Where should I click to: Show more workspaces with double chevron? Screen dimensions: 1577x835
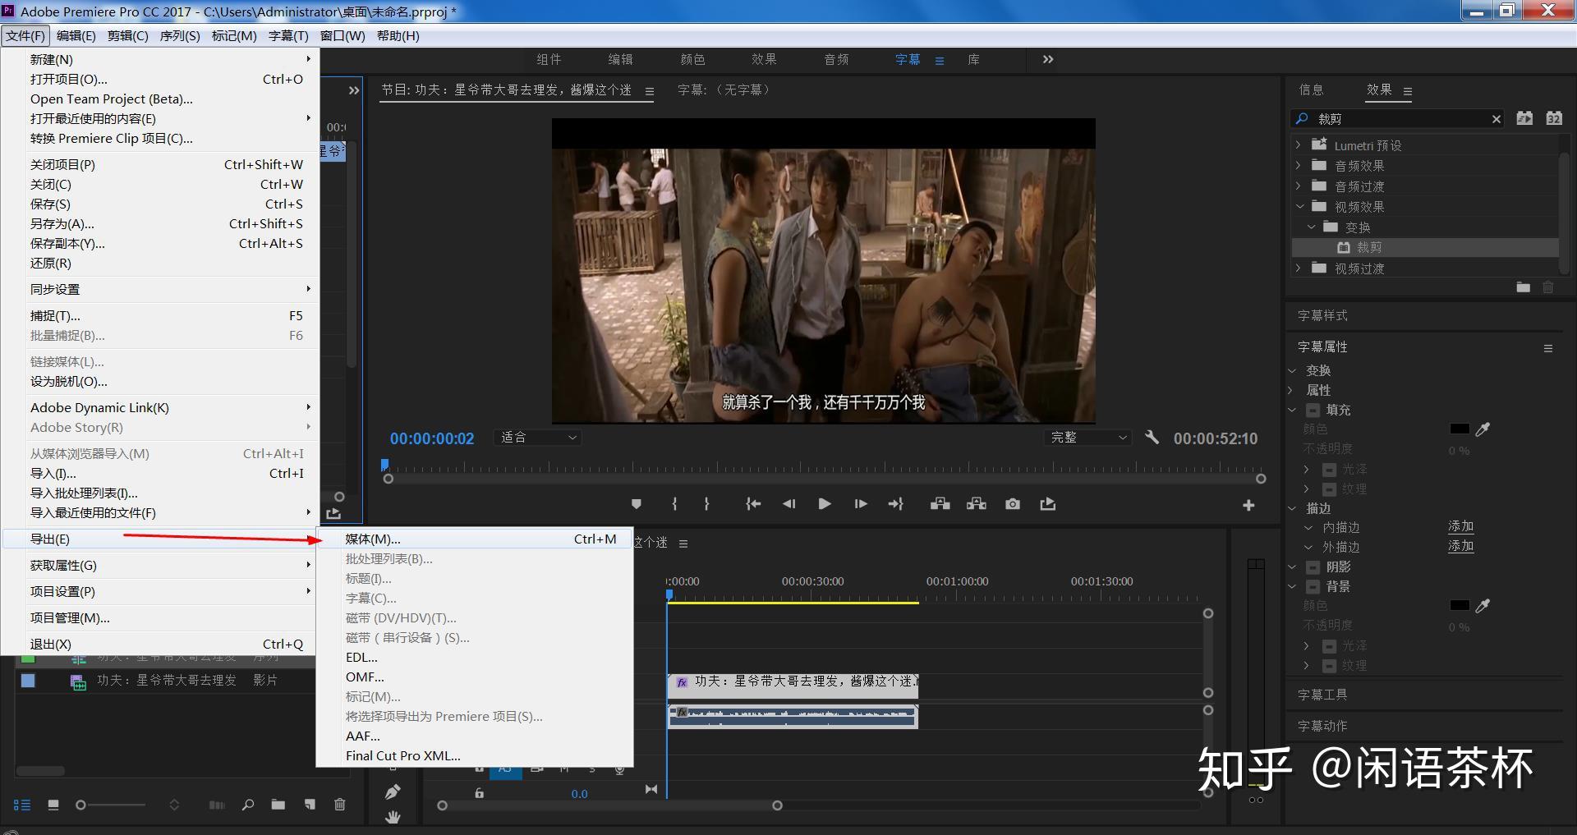[x=1048, y=59]
